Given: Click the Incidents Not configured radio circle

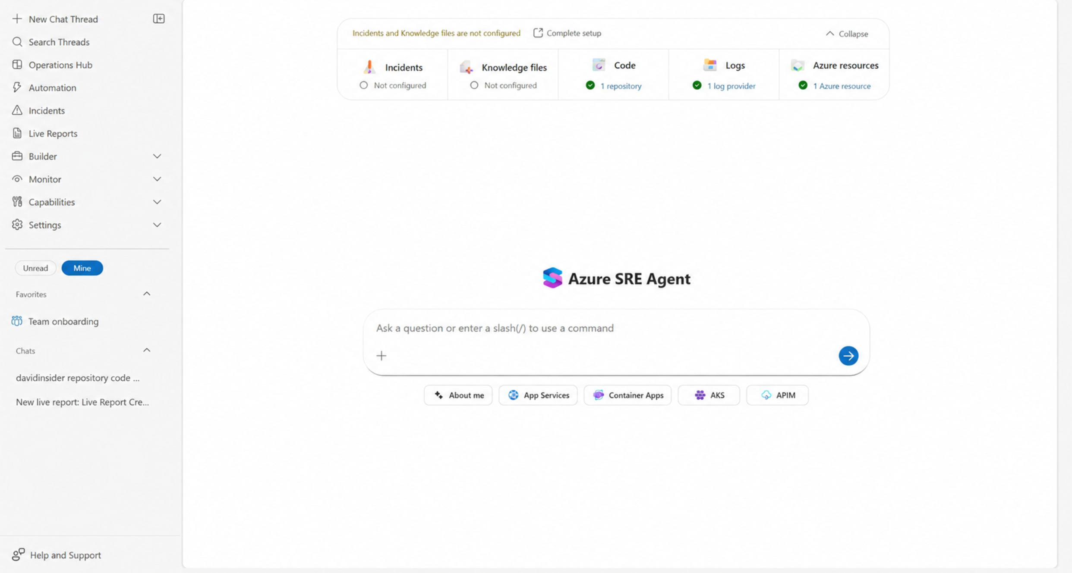Looking at the screenshot, I should (364, 85).
